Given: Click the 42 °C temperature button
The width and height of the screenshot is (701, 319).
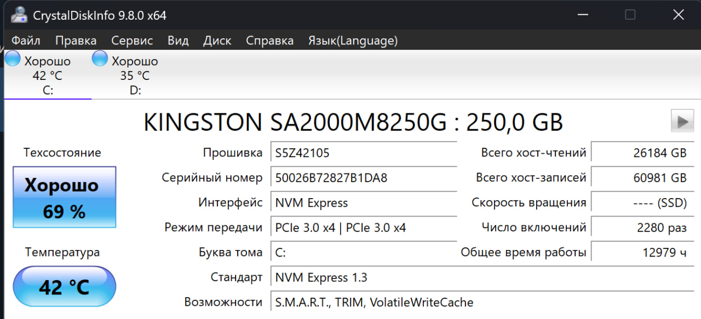Looking at the screenshot, I should tap(64, 287).
